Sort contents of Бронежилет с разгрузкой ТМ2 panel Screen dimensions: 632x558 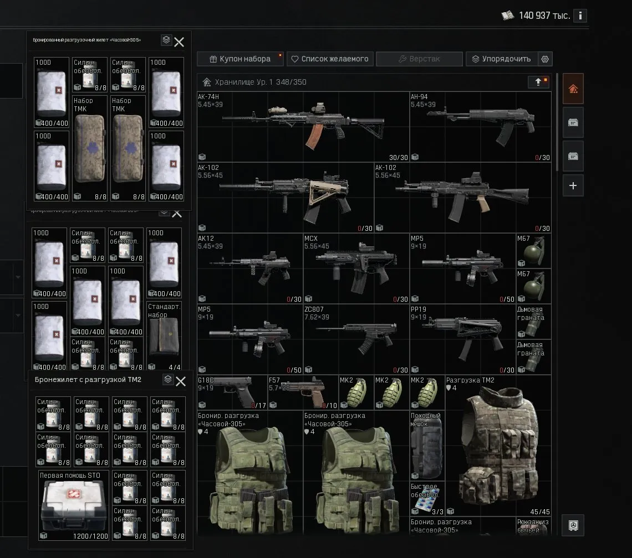click(168, 379)
